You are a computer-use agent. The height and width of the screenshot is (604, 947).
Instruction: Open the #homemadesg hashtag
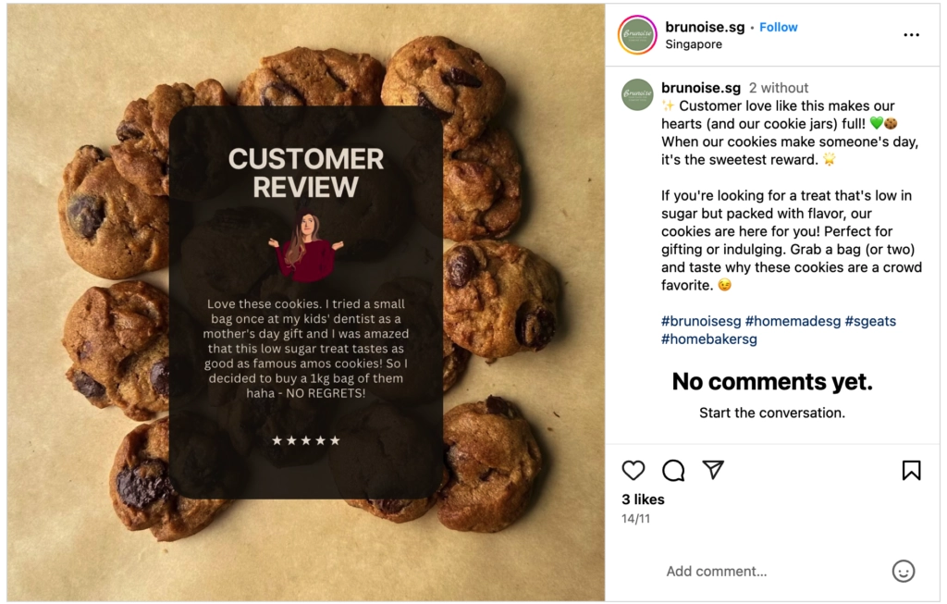coord(793,321)
